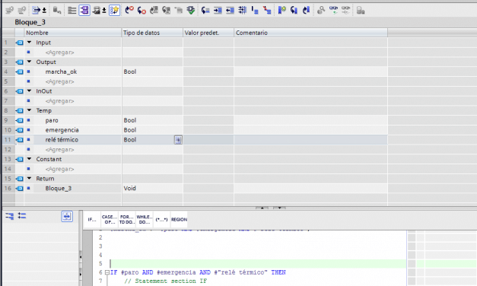The height and width of the screenshot is (286, 477).
Task: Collapse the Output section
Action: coord(29,62)
